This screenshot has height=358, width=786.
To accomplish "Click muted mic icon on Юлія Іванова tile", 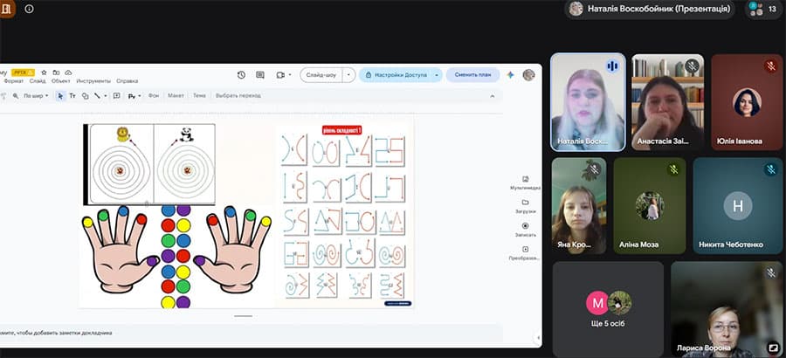I will [771, 65].
